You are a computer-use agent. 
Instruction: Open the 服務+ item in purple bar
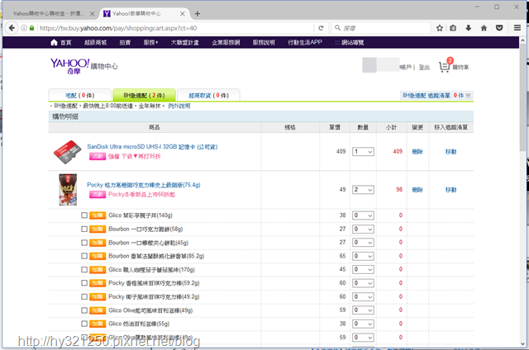(150, 42)
